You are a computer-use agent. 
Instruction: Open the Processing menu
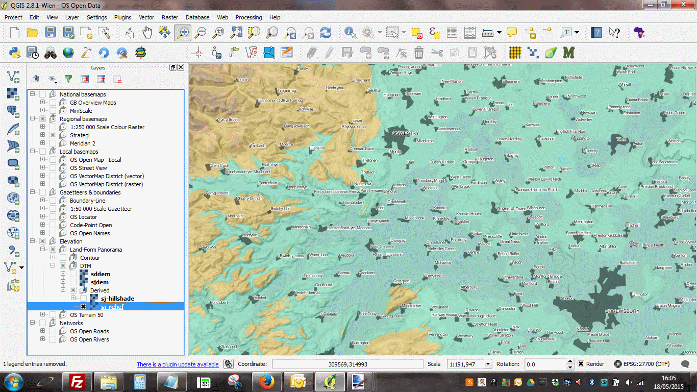coord(248,17)
